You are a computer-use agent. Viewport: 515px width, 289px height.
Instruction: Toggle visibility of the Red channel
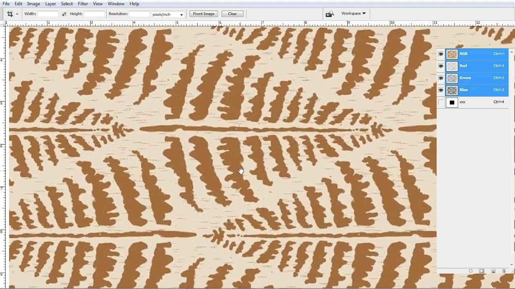441,66
